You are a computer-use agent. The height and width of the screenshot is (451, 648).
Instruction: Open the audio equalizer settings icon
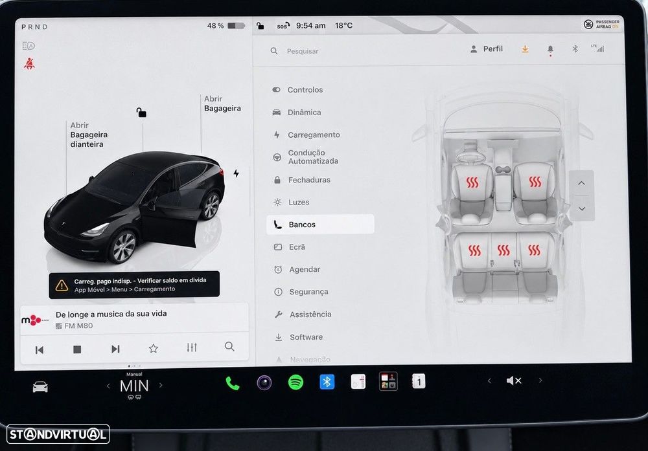pyautogui.click(x=192, y=347)
